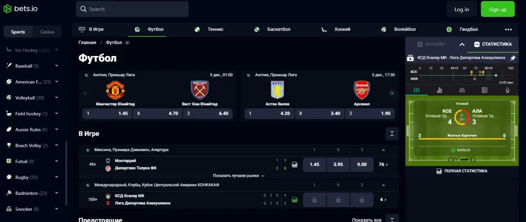Collapse the stats widget with up chevron
526x222 pixels.
[x=462, y=44]
